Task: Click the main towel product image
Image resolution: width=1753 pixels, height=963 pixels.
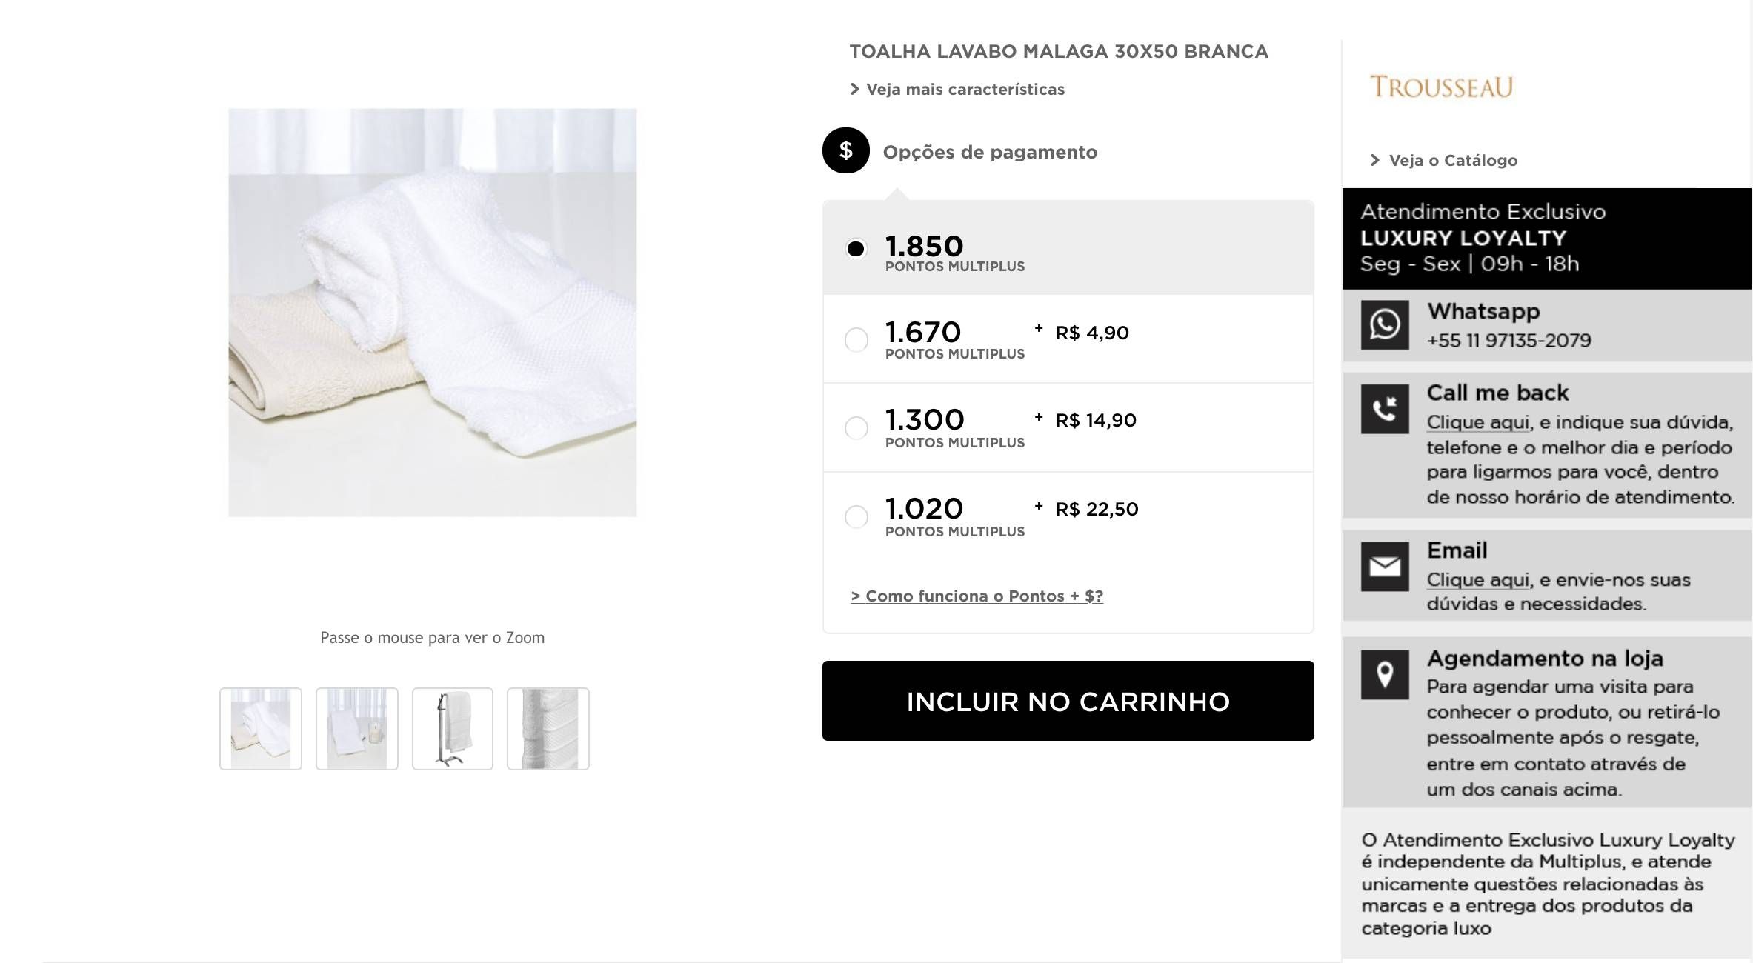Action: tap(432, 313)
